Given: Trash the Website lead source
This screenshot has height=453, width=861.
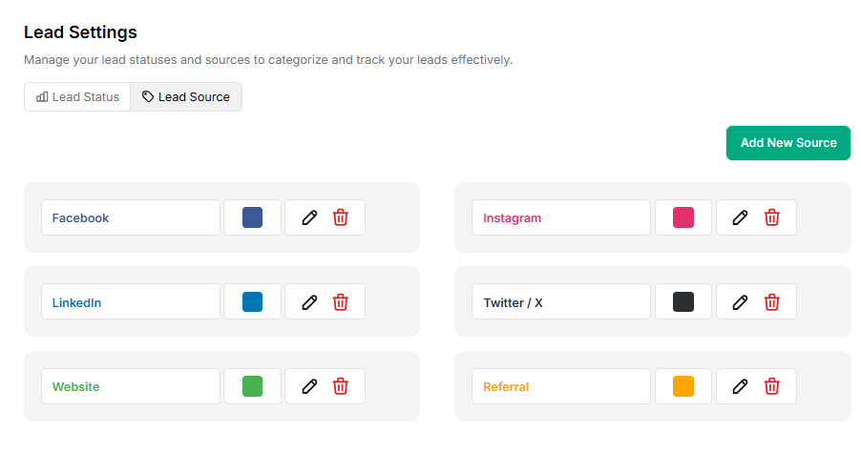Looking at the screenshot, I should pyautogui.click(x=340, y=386).
